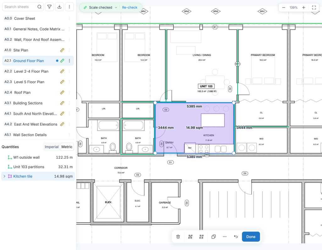
Task: Enter fullscreen view
Action: (314, 8)
